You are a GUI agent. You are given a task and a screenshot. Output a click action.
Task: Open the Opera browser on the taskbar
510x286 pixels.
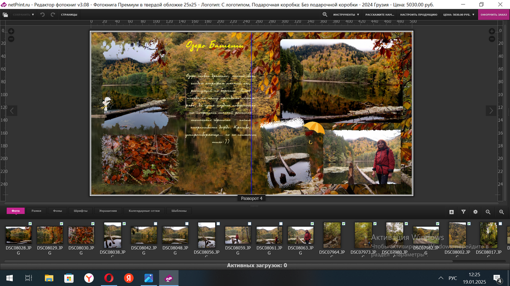point(109,278)
